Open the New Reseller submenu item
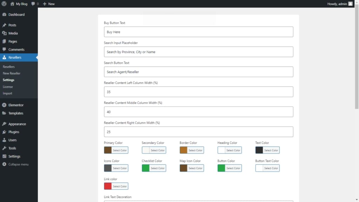The height and width of the screenshot is (202, 359). [12, 73]
